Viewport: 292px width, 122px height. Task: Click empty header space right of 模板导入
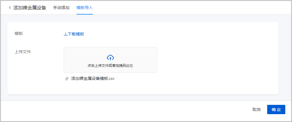coord(190,8)
